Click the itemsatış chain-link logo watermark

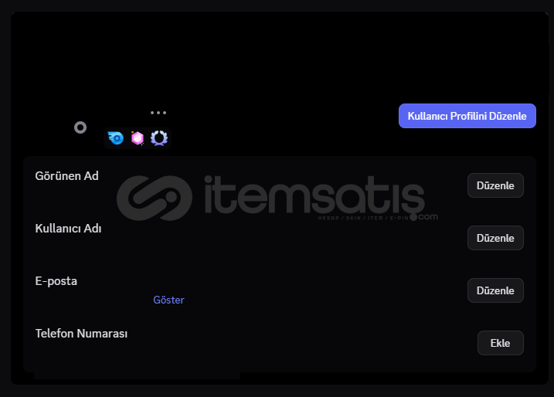tap(155, 198)
